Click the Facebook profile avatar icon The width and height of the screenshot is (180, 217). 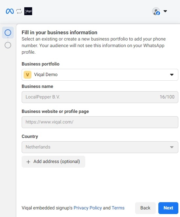click(x=156, y=11)
